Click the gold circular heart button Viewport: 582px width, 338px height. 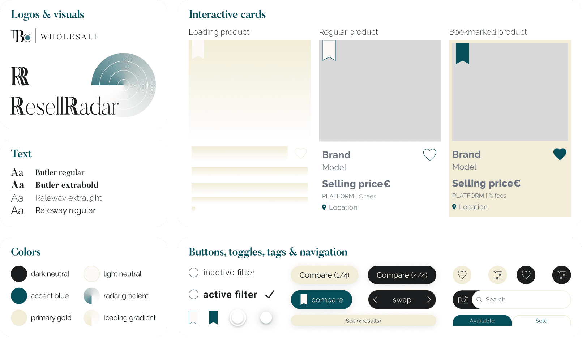pyautogui.click(x=462, y=275)
